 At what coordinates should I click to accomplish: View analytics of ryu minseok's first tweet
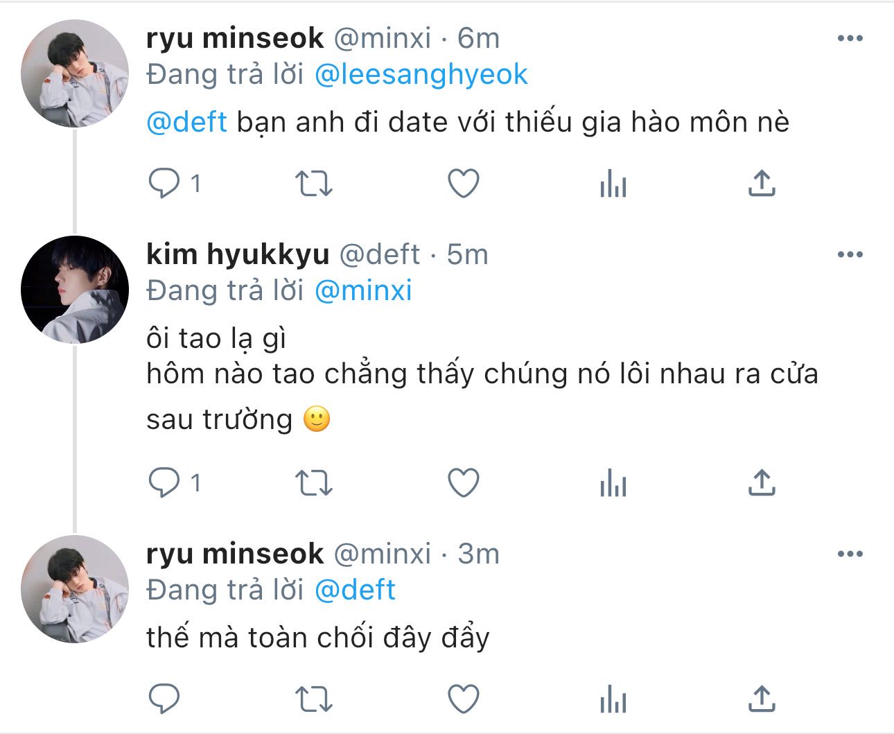613,184
